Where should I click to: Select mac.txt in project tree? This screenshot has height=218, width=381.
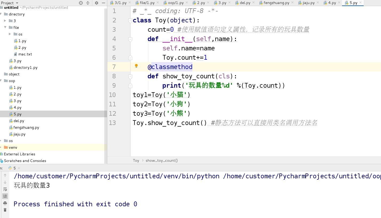[x=25, y=54]
